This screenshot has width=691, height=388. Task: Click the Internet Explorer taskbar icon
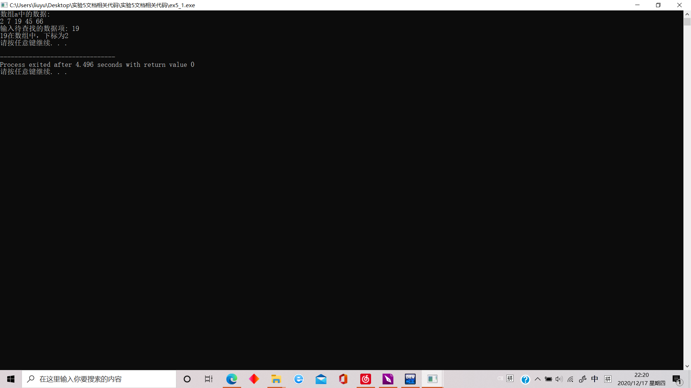point(299,379)
